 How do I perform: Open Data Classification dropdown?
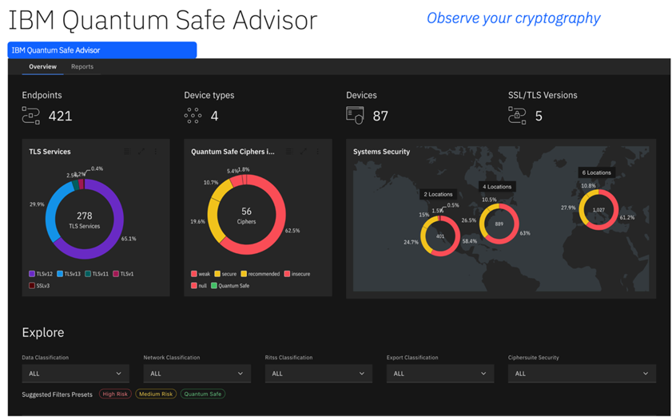[x=75, y=374]
